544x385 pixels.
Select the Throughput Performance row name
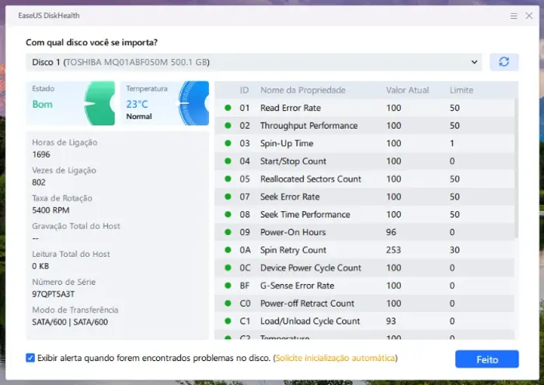tap(309, 126)
